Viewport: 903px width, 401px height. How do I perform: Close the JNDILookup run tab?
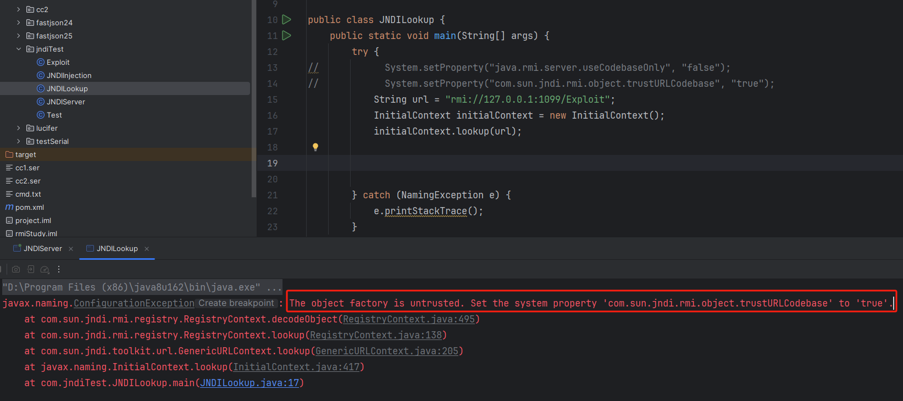coord(147,249)
